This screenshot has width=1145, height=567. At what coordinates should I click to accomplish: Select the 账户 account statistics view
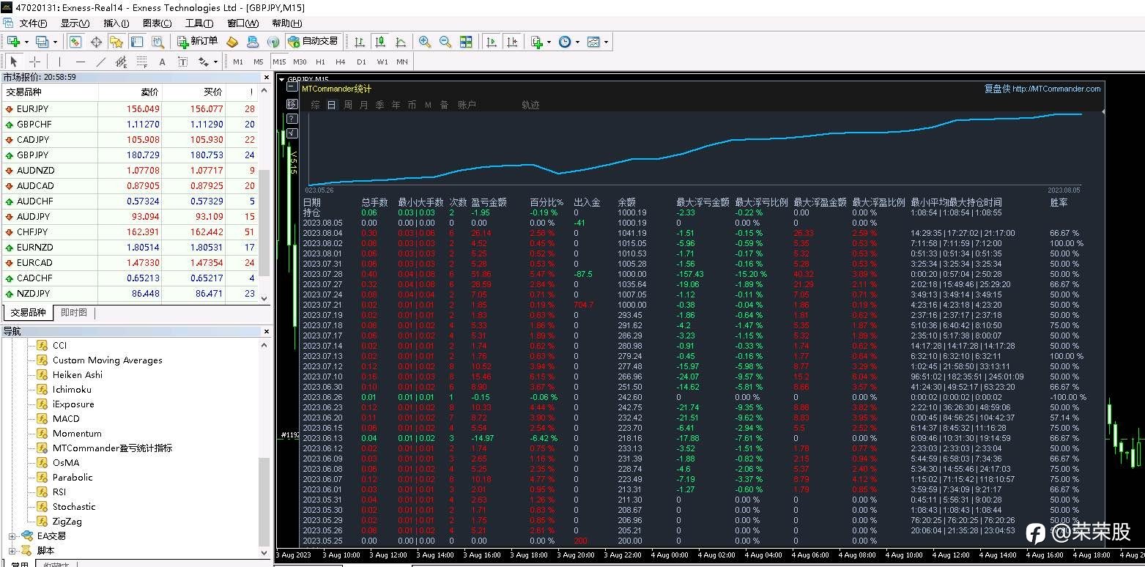tap(467, 105)
